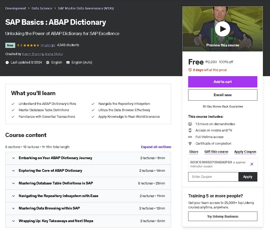The width and height of the screenshot is (270, 230).
Task: Click the closed captions icon
Action: 68,62
